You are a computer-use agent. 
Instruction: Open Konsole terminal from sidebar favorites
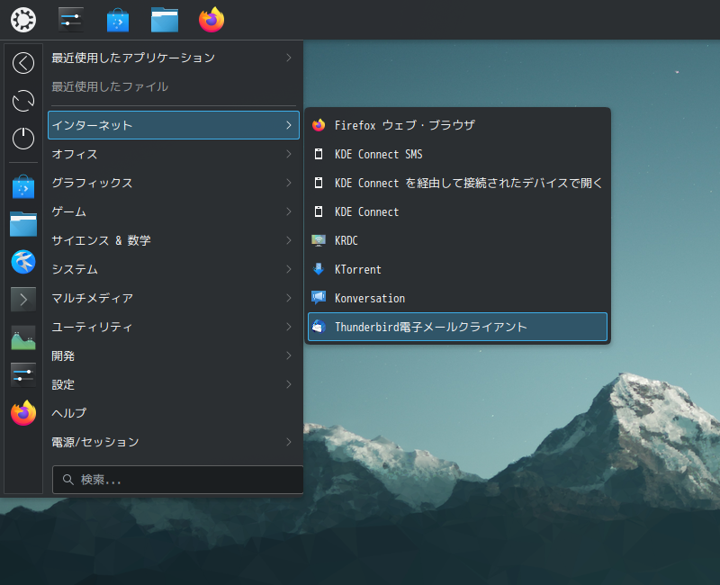click(23, 300)
